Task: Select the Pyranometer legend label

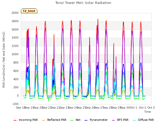Action: [x=99, y=120]
